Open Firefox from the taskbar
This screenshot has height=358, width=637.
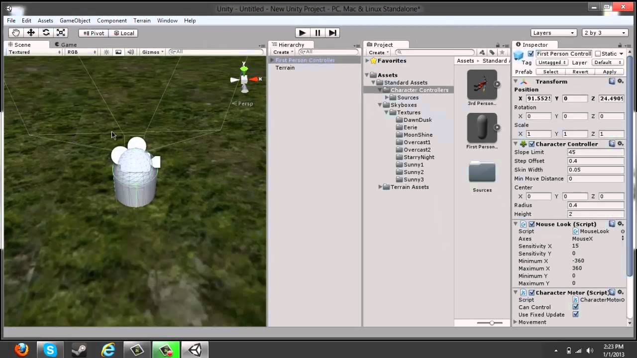tap(21, 350)
